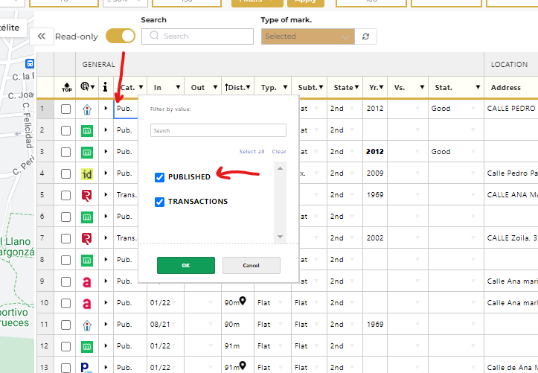The image size is (538, 373).
Task: Click the red 'a' portal icon in row 9
Action: (87, 282)
